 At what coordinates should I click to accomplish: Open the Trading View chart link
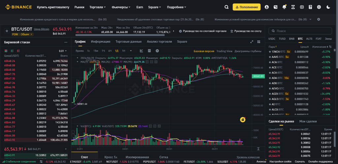click(224, 51)
